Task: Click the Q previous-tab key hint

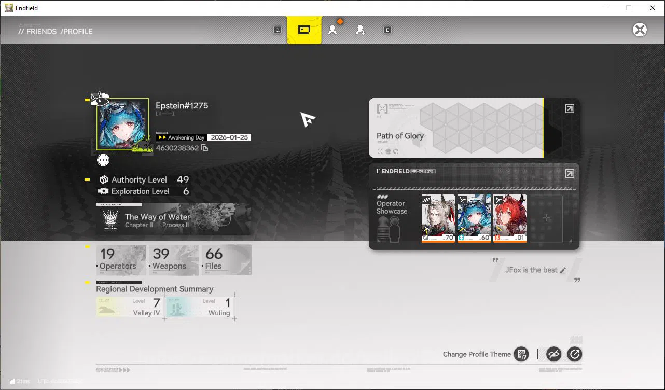Action: click(278, 30)
